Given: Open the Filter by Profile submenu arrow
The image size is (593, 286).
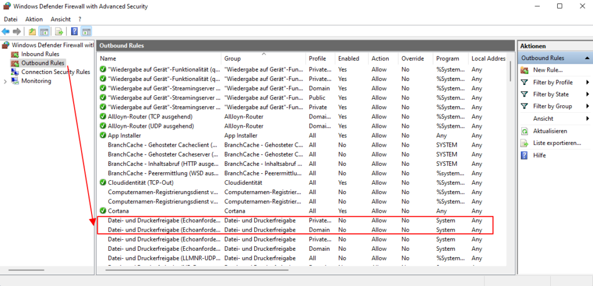Looking at the screenshot, I should click(x=588, y=82).
